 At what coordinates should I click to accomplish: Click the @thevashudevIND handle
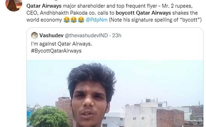click(x=87, y=35)
